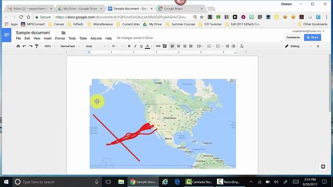Switch to the Inbox Gmail tab
The width and height of the screenshot is (333, 187).
pos(29,9)
